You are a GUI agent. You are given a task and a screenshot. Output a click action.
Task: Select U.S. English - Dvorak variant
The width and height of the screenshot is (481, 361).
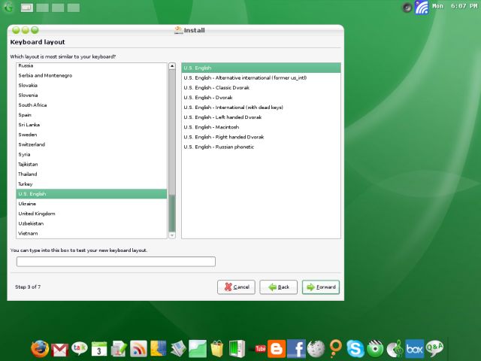click(261, 97)
